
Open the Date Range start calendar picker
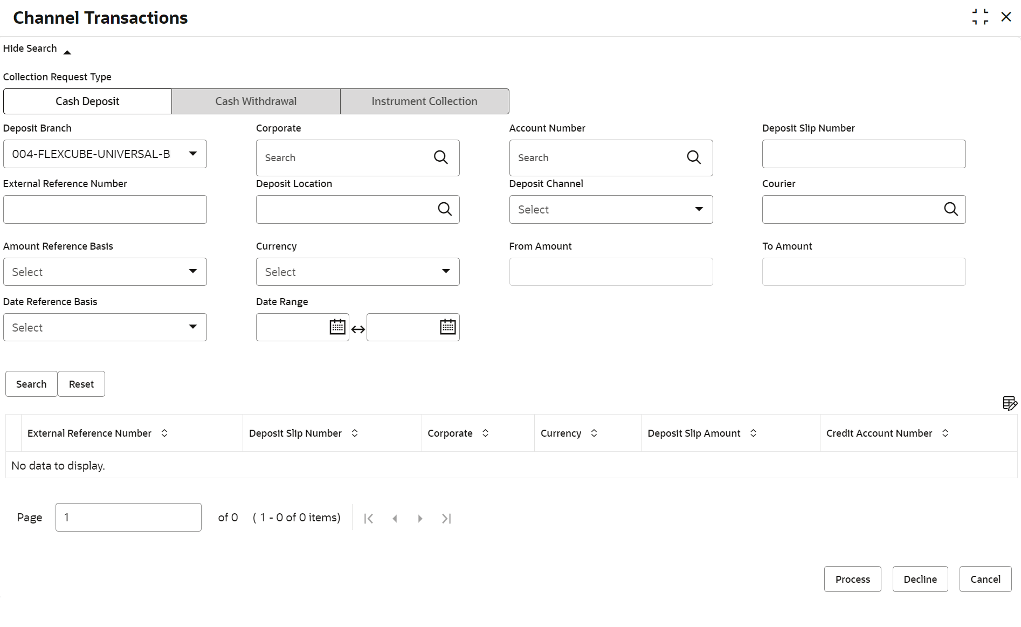[x=337, y=327]
